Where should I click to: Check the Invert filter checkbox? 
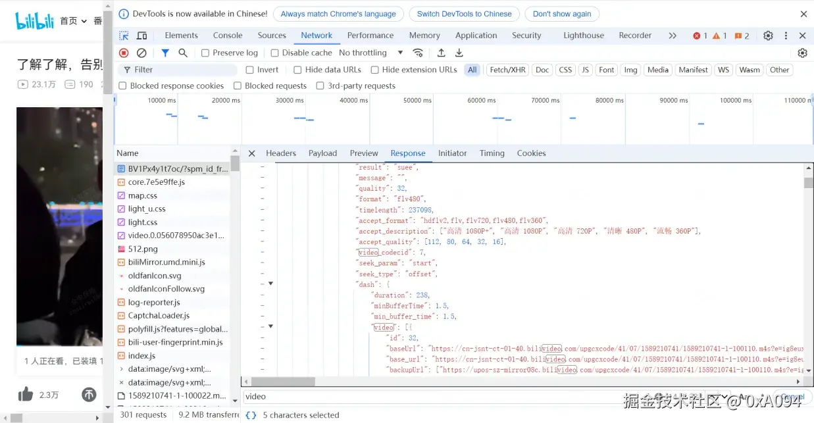pos(250,70)
